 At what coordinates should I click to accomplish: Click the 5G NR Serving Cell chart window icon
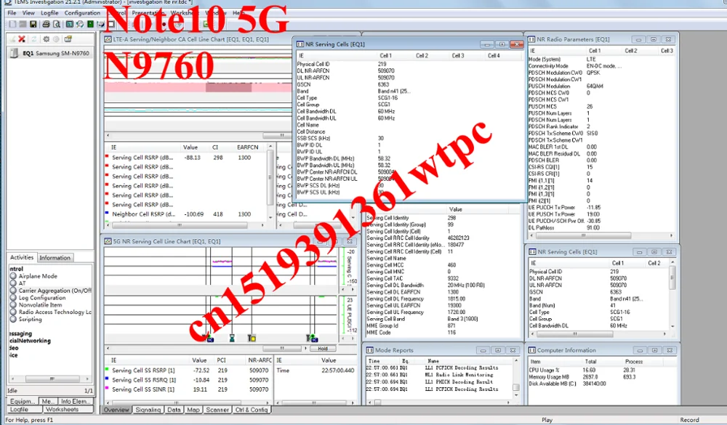click(x=108, y=241)
